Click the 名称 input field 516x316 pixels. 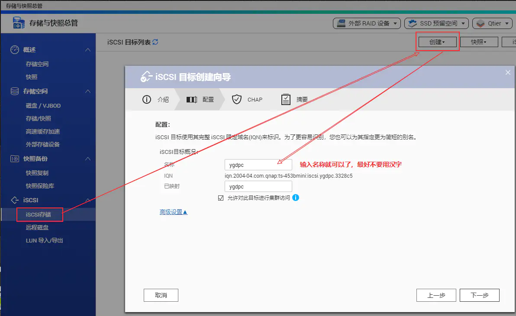(x=258, y=165)
